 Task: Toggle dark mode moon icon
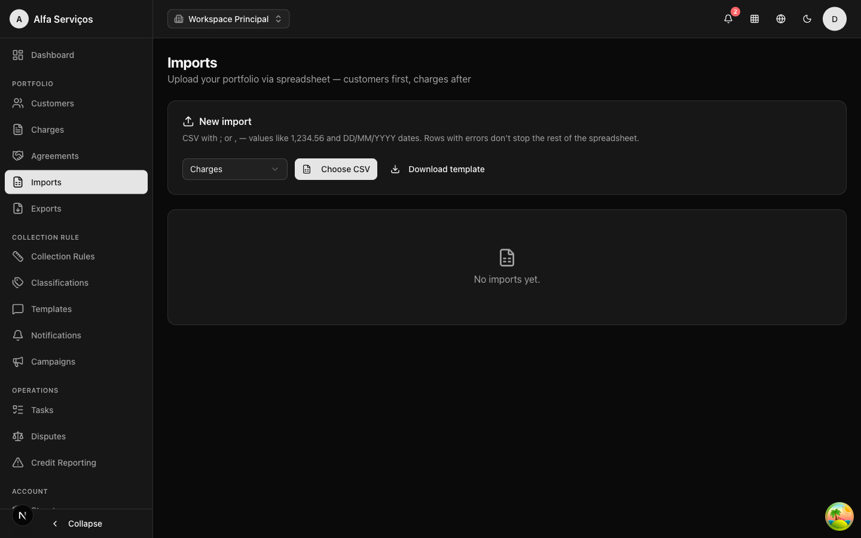(x=807, y=19)
